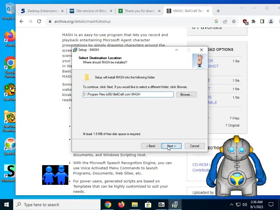The image size is (280, 210).
Task: Launch Google Chrome desktop shortcut
Action: point(10,67)
